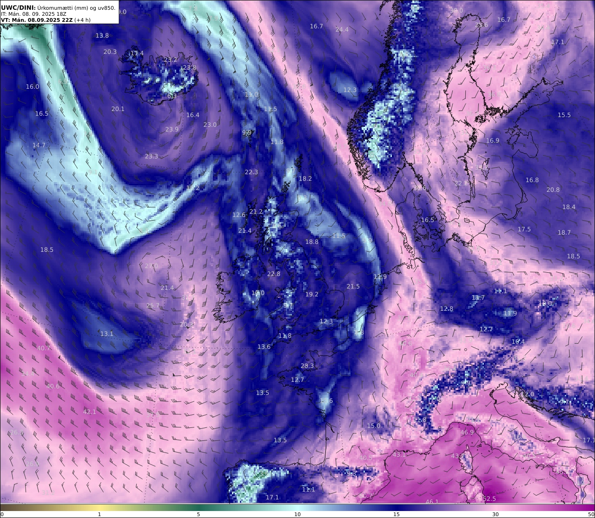The width and height of the screenshot is (595, 518).
Task: Click the 23.9 value southeast of Iceland
Action: [x=172, y=130]
